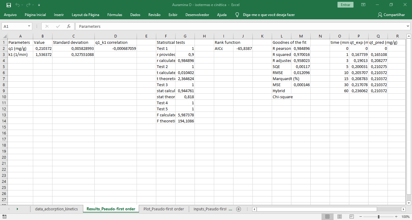The height and width of the screenshot is (220, 412).
Task: Click the formula bar containing Parameters
Action: pos(240,26)
